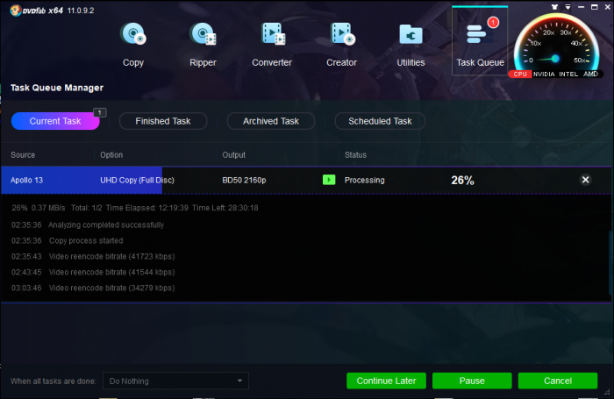Viewport: 614px width, 399px height.
Task: Open the Utilities module
Action: pos(411,44)
